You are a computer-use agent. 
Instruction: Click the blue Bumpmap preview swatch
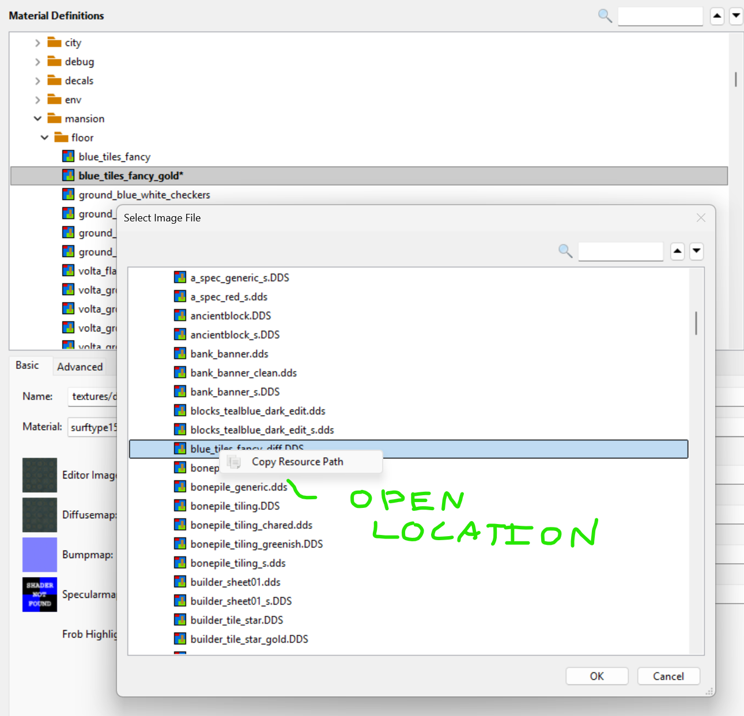(40, 555)
